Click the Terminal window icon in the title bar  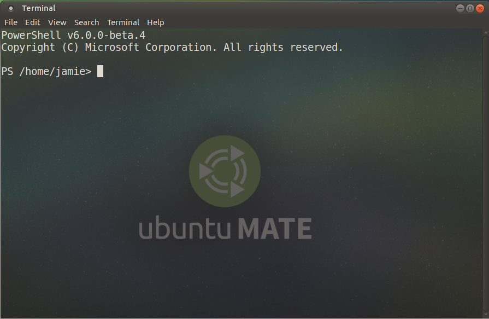pyautogui.click(x=10, y=8)
